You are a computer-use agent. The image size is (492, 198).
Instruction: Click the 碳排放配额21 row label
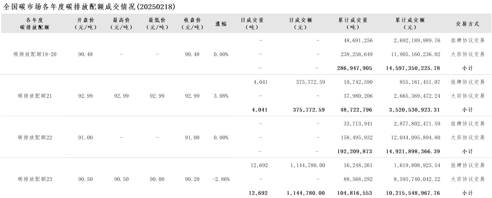click(35, 96)
